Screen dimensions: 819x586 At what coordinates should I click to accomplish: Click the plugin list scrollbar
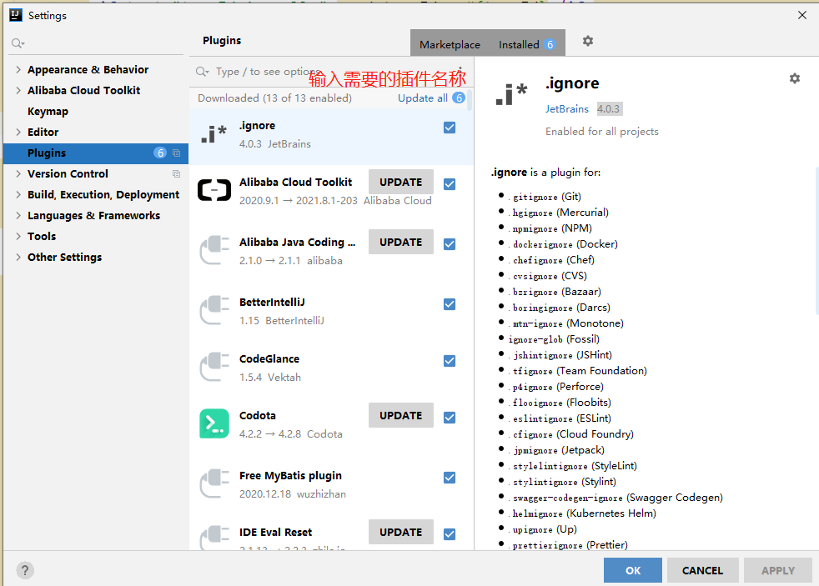(470, 99)
